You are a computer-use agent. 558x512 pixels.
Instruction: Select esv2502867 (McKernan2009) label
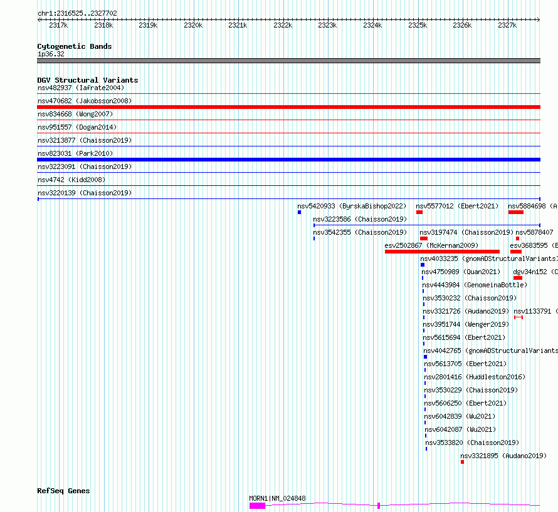pyautogui.click(x=431, y=245)
